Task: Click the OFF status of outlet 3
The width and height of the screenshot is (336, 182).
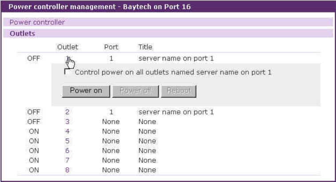Action: pos(34,121)
